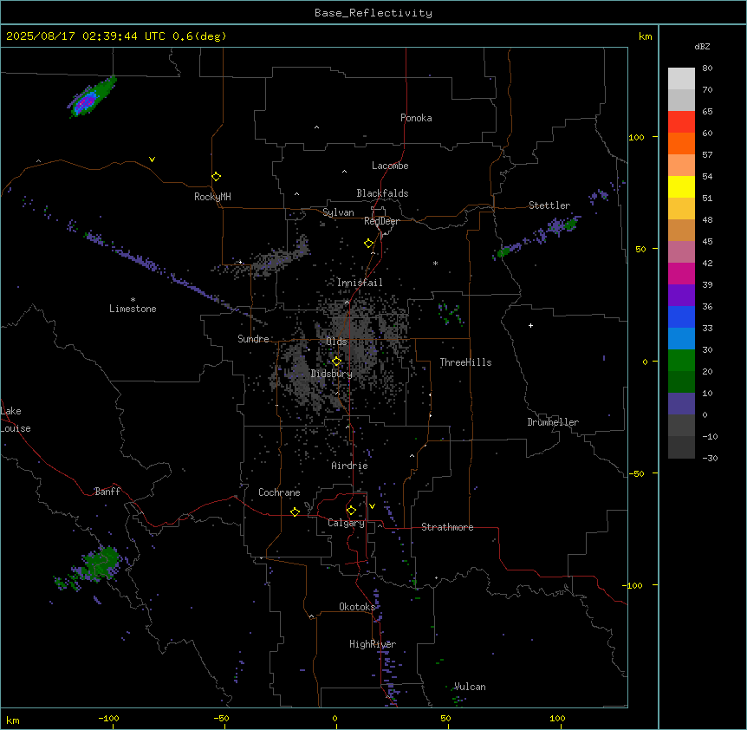
Task: Click the dBZ legend heading
Action: pyautogui.click(x=702, y=47)
